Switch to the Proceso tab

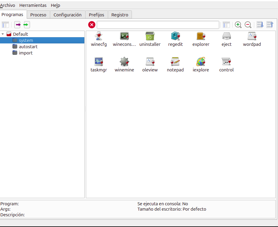pyautogui.click(x=38, y=15)
